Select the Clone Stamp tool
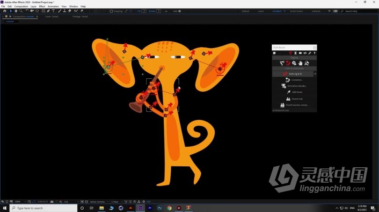This screenshot has width=379, height=212. 65,11
